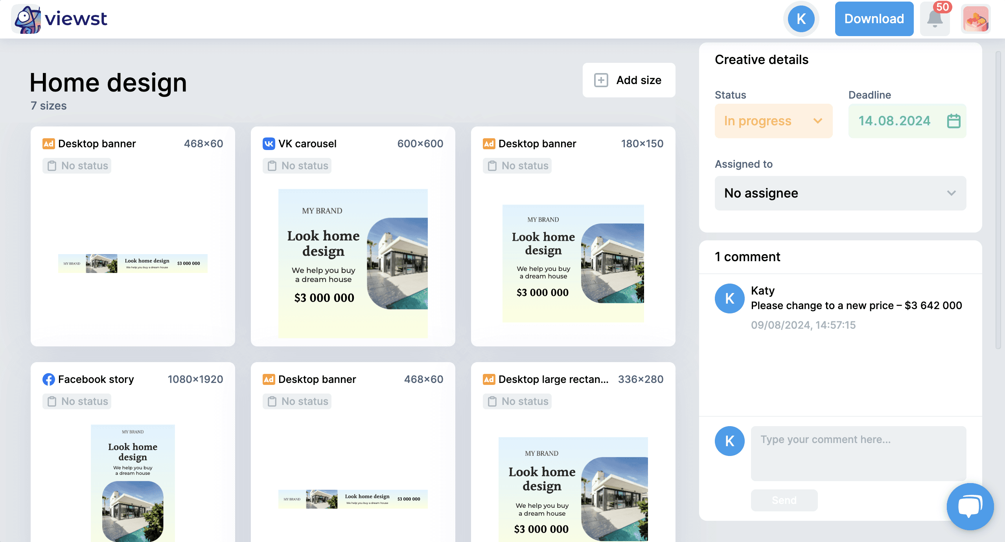
Task: Click the Download button
Action: click(874, 19)
